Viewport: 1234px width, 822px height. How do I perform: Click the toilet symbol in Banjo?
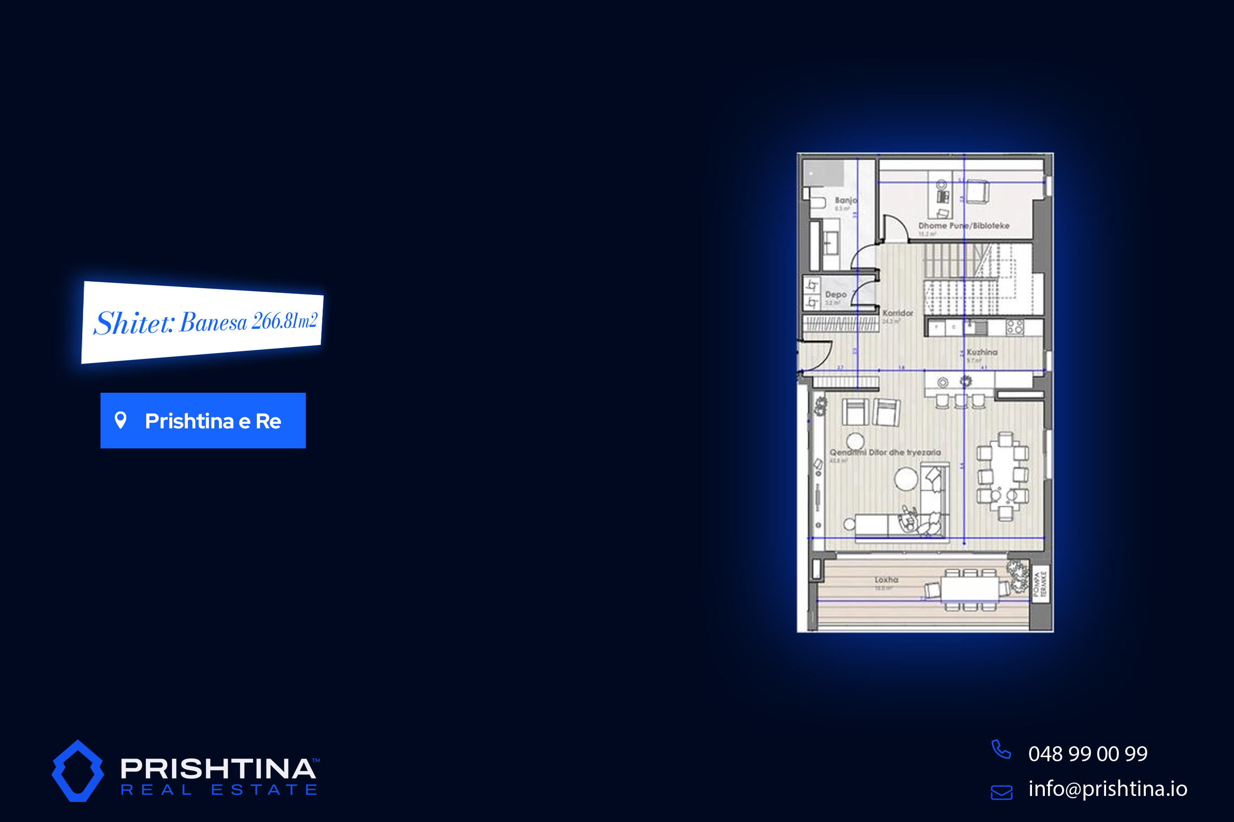(817, 202)
